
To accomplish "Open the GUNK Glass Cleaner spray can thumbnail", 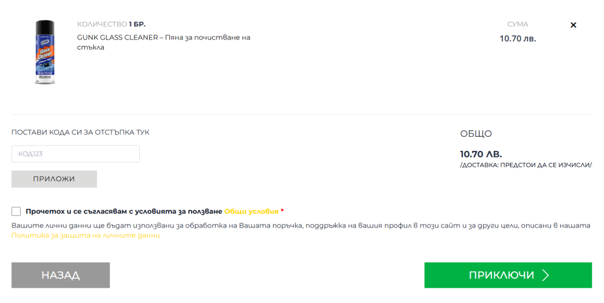I will coord(45,52).
